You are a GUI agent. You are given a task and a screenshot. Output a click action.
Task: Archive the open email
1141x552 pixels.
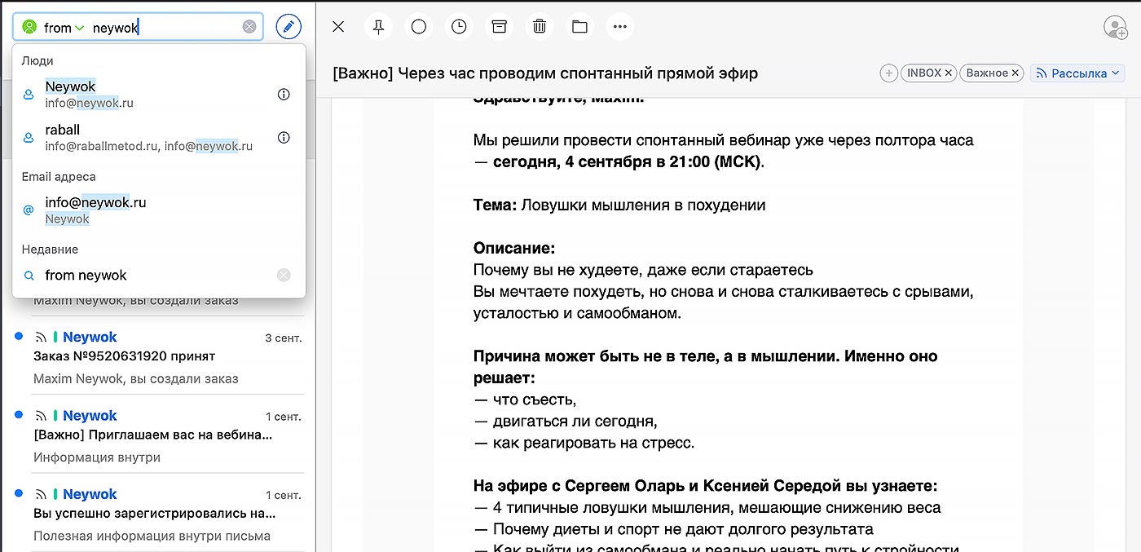[499, 26]
